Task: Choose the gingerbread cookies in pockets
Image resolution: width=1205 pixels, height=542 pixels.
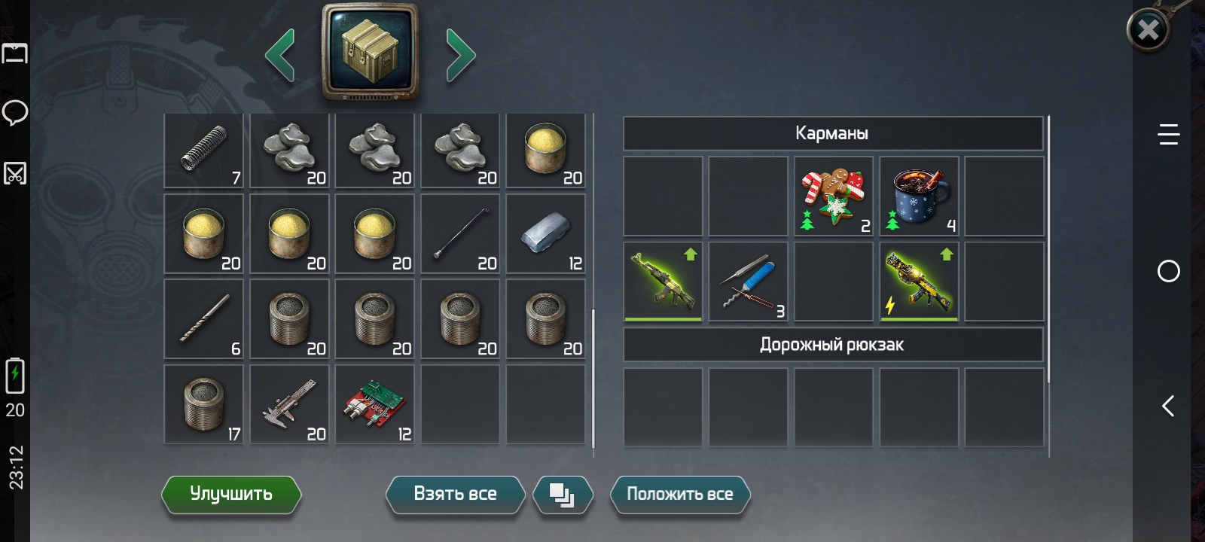Action: pyautogui.click(x=834, y=196)
